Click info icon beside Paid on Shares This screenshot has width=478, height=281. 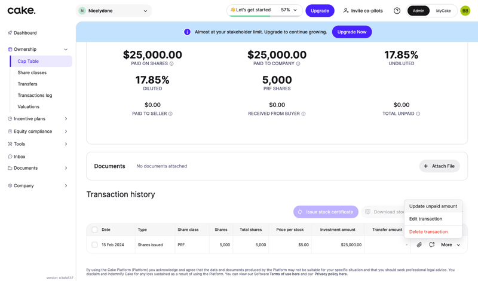click(171, 63)
